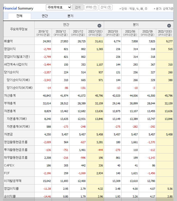Click the 연간 group header label
The height and width of the screenshot is (201, 177).
click(66, 25)
